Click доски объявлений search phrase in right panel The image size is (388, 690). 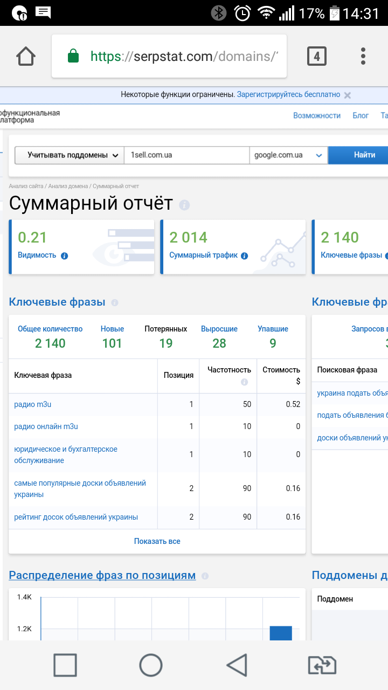click(352, 438)
